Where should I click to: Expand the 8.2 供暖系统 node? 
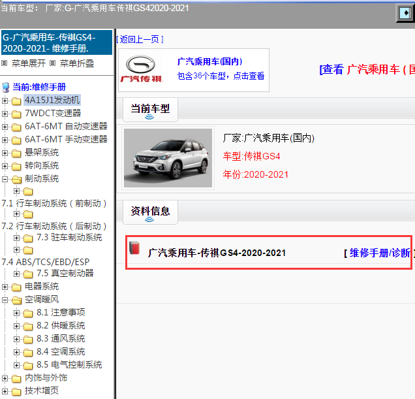click(x=16, y=326)
